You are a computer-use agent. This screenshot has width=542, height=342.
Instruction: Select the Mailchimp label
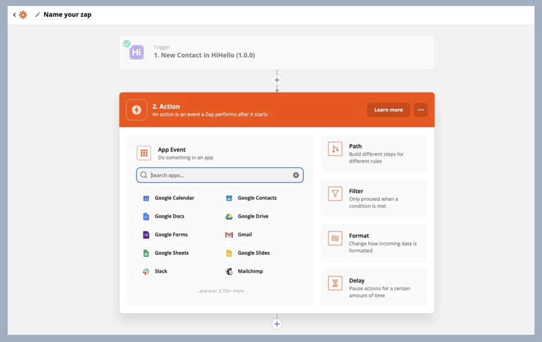250,271
